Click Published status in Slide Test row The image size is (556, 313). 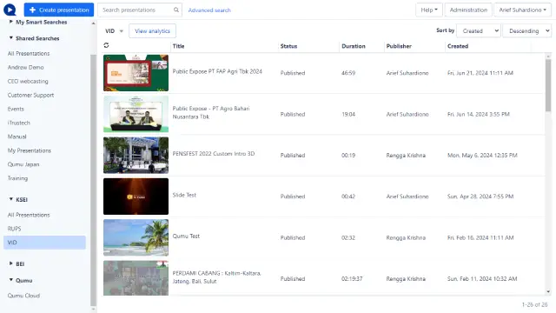[293, 196]
